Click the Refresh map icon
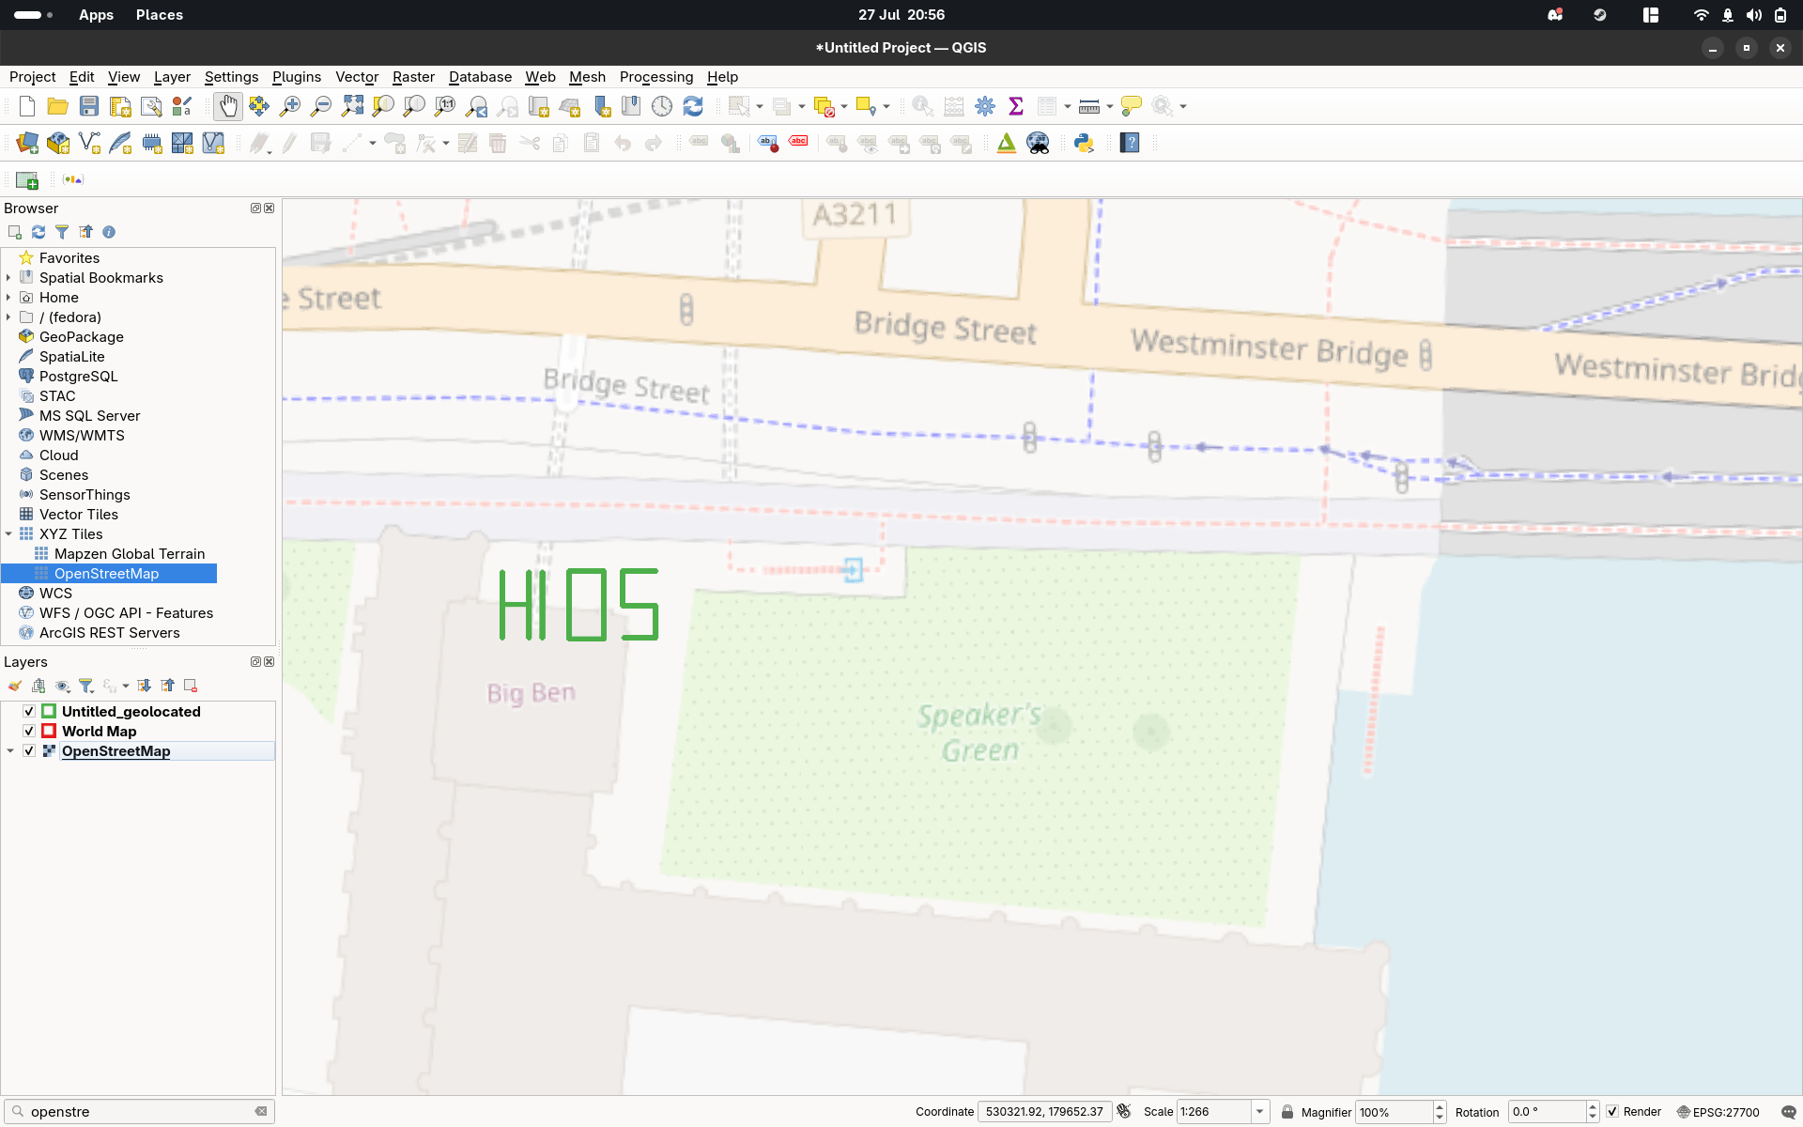Viewport: 1803px width, 1127px height. click(x=693, y=106)
